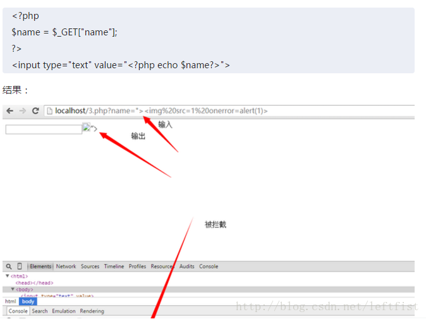Select the head element in DOM tree
The width and height of the screenshot is (426, 319).
click(x=34, y=283)
